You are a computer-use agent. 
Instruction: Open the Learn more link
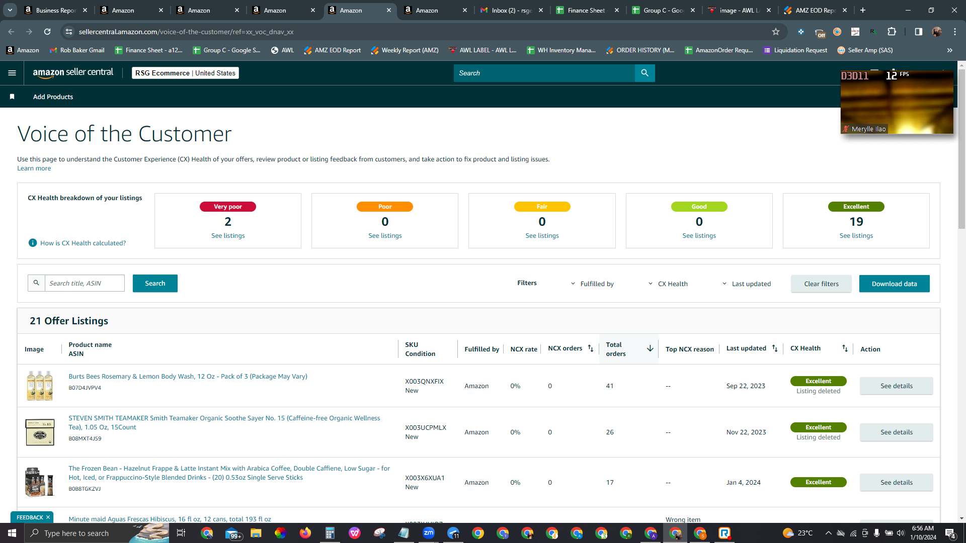pyautogui.click(x=34, y=168)
